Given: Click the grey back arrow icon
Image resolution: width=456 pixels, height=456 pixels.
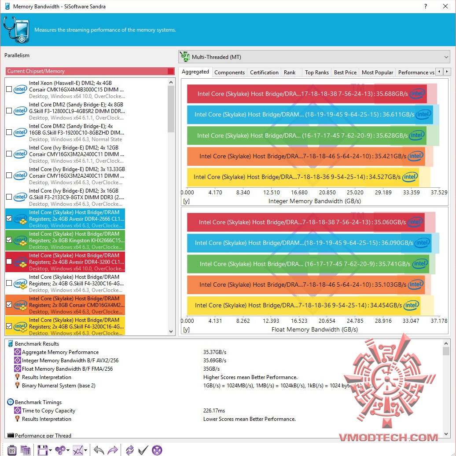Looking at the screenshot, I should click(x=99, y=450).
